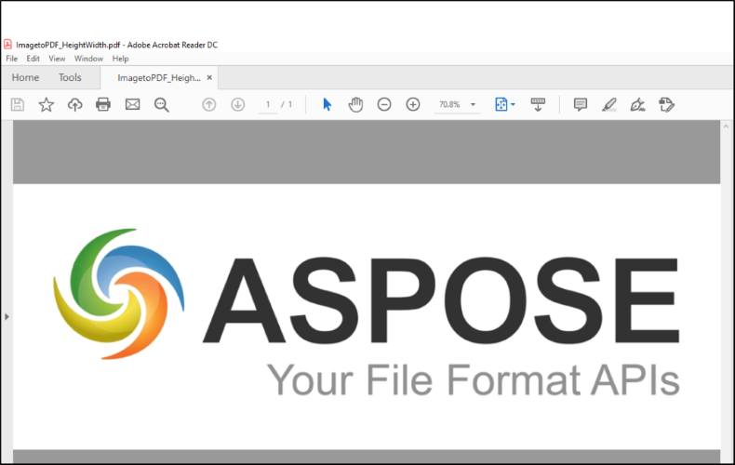Open the find text magnifier icon

(162, 105)
